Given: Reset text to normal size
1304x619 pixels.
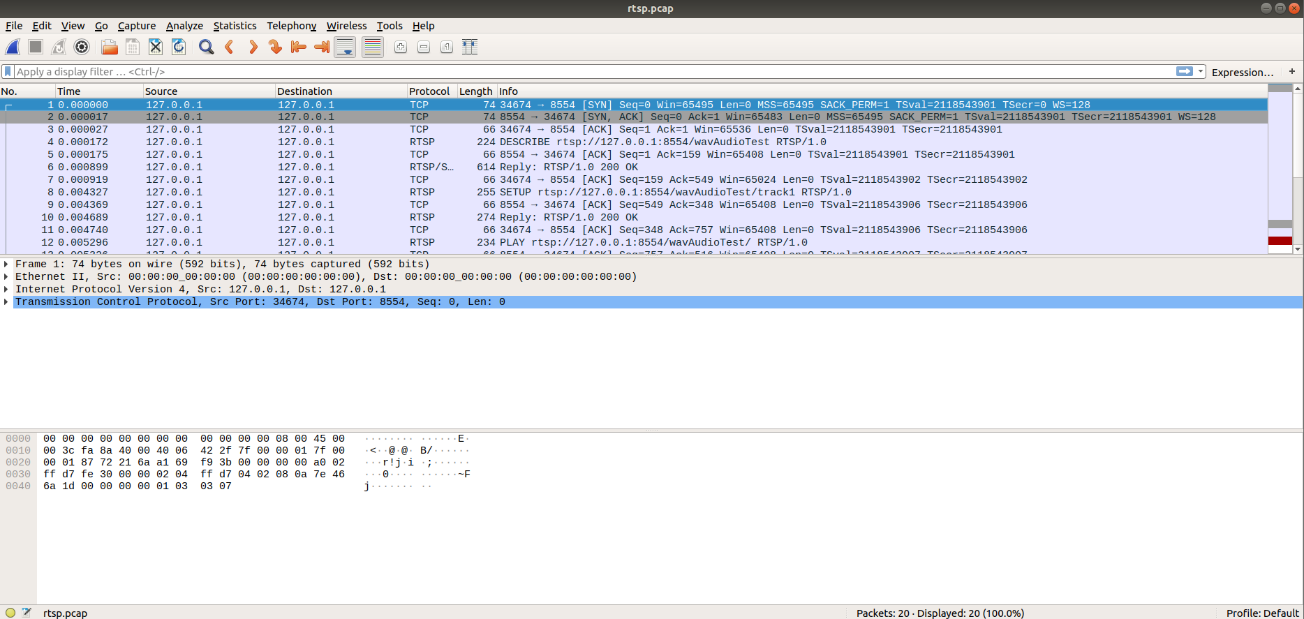Looking at the screenshot, I should pos(447,47).
